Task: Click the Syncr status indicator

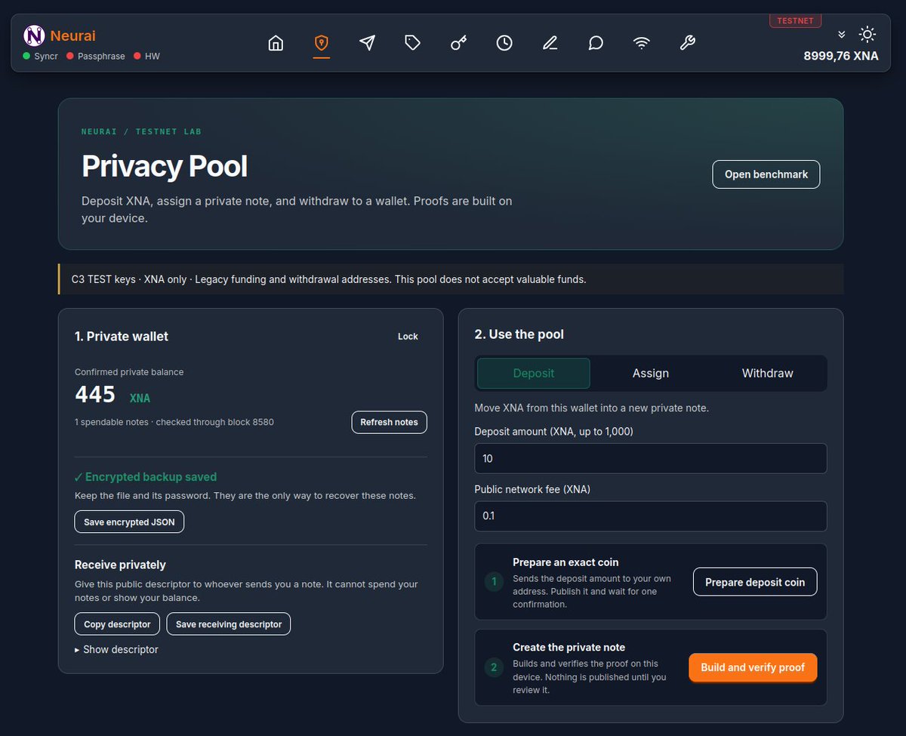Action: [41, 57]
